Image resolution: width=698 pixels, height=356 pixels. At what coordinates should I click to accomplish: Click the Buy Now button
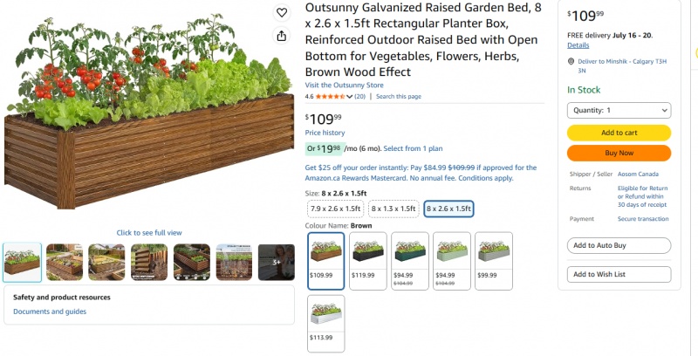click(x=619, y=153)
